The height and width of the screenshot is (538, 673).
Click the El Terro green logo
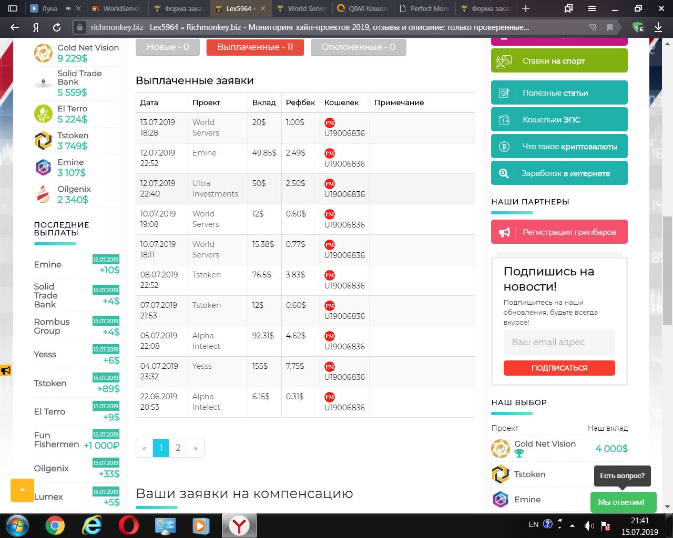[x=43, y=113]
